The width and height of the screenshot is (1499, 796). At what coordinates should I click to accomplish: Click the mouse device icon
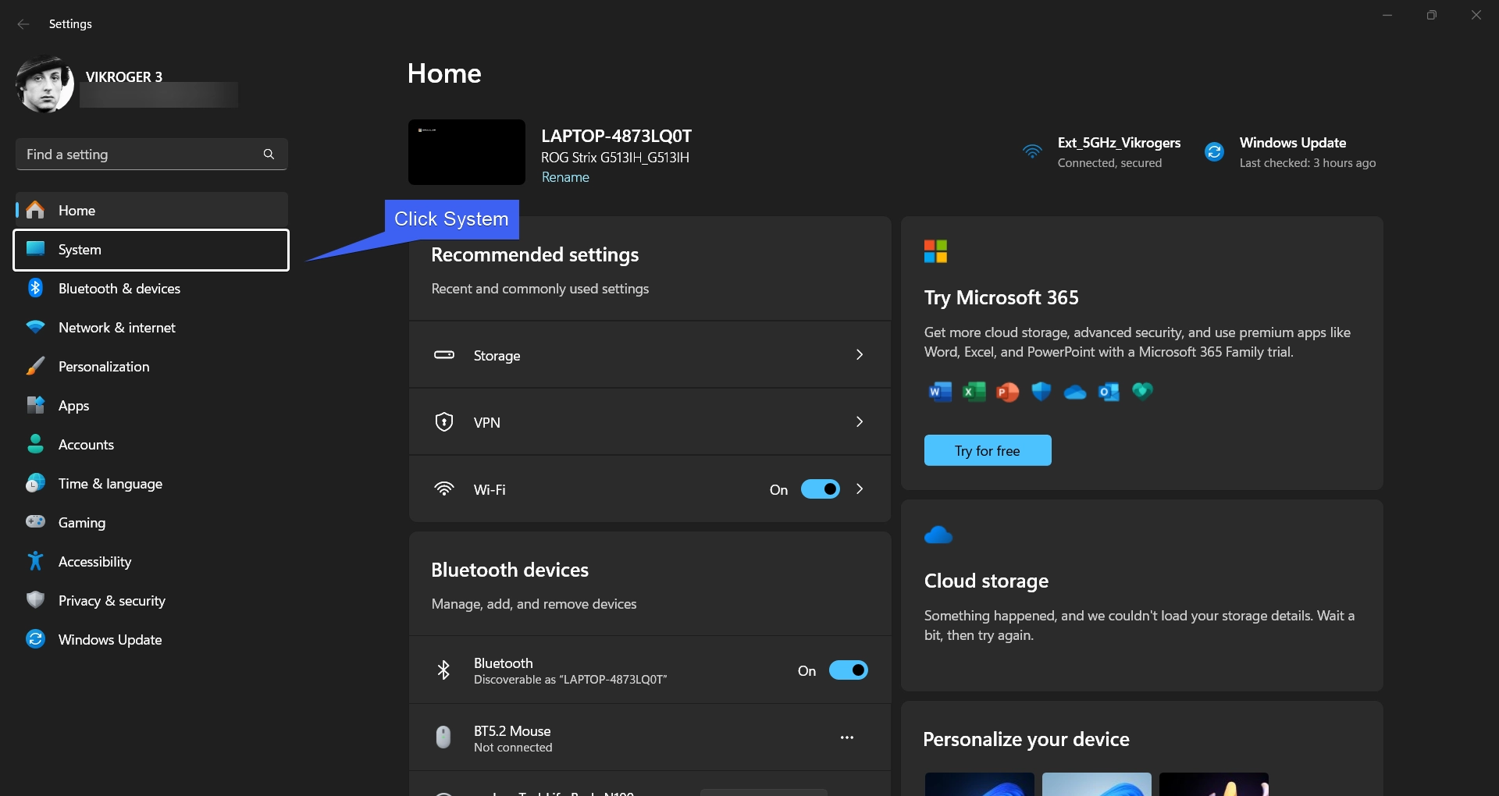point(443,737)
